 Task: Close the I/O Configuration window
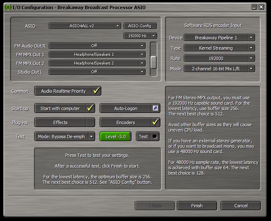pos(261,7)
